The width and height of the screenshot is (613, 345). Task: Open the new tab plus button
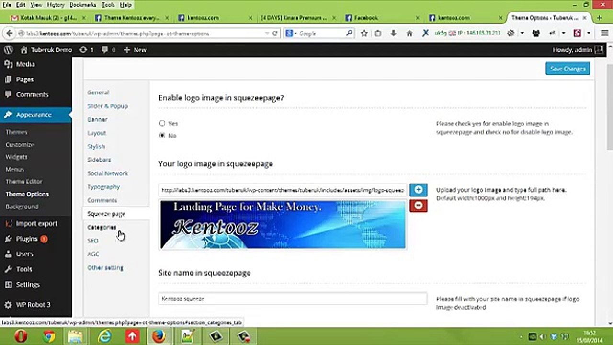599,18
